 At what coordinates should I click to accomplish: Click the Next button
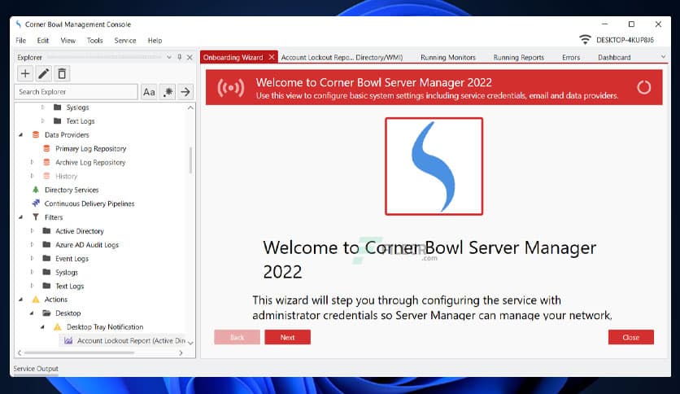287,337
